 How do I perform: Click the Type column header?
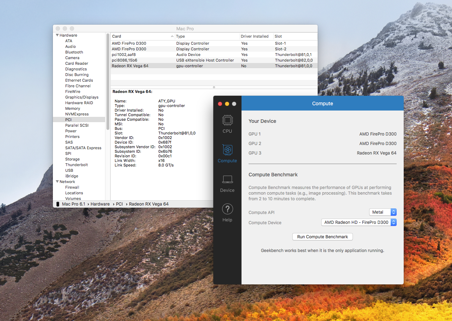click(207, 36)
